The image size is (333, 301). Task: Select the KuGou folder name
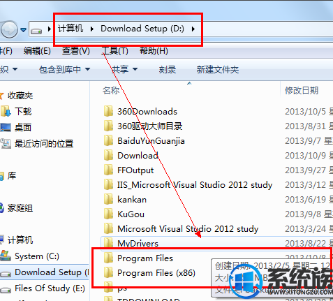point(131,214)
